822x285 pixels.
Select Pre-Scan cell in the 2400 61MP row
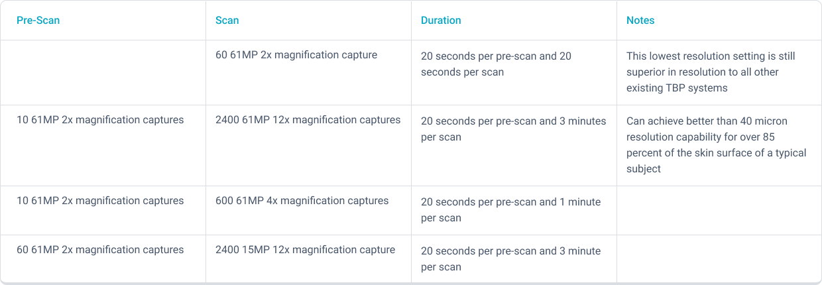tap(100, 120)
